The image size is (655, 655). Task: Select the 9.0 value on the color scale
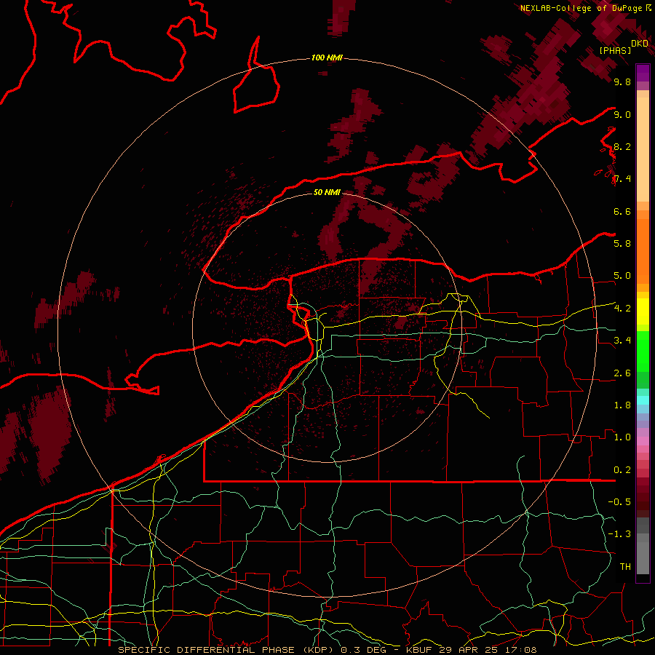[x=622, y=114]
